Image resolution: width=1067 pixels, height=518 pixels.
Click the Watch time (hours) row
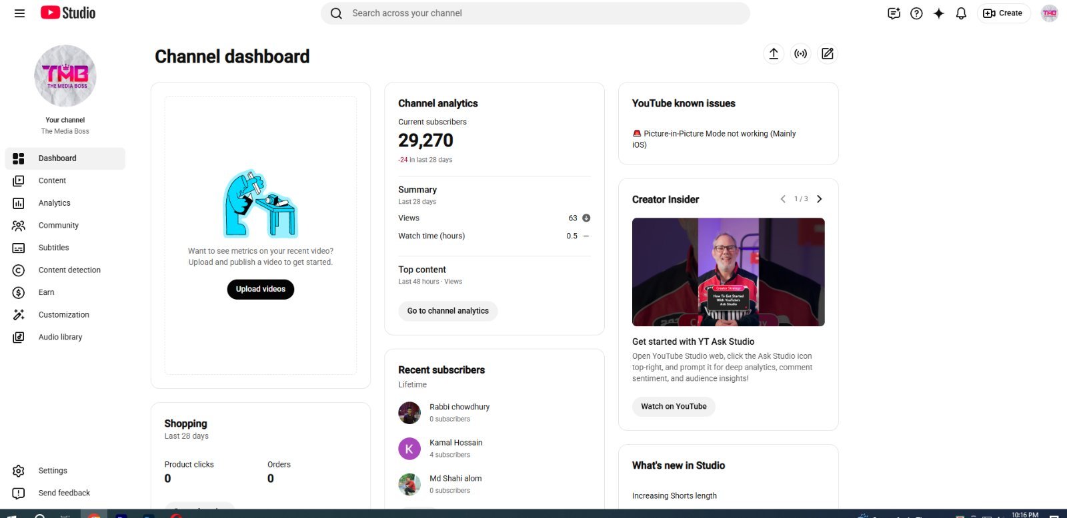point(494,236)
